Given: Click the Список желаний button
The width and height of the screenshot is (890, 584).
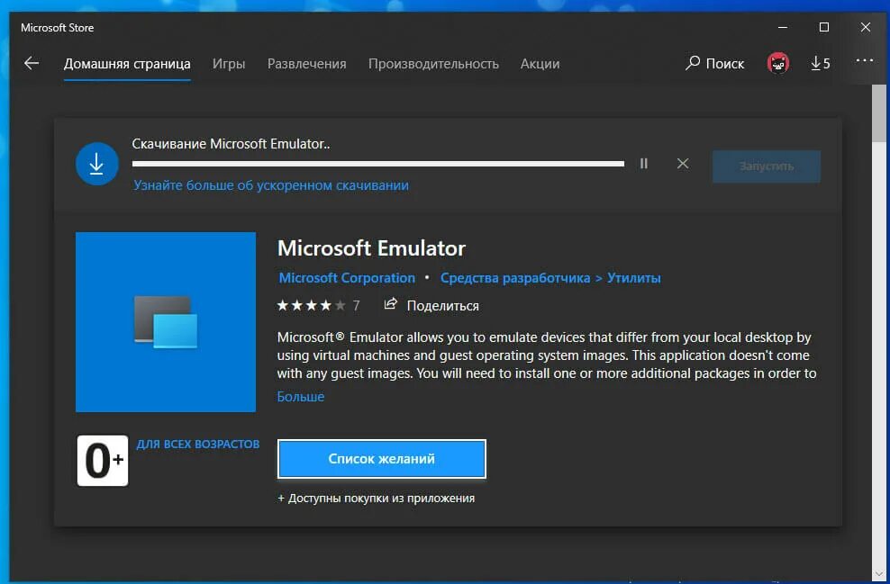Looking at the screenshot, I should coord(381,459).
